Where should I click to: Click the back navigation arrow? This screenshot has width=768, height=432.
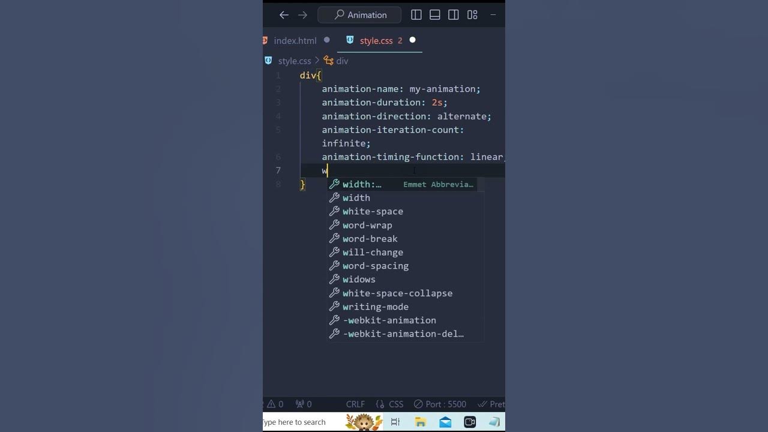pyautogui.click(x=284, y=14)
